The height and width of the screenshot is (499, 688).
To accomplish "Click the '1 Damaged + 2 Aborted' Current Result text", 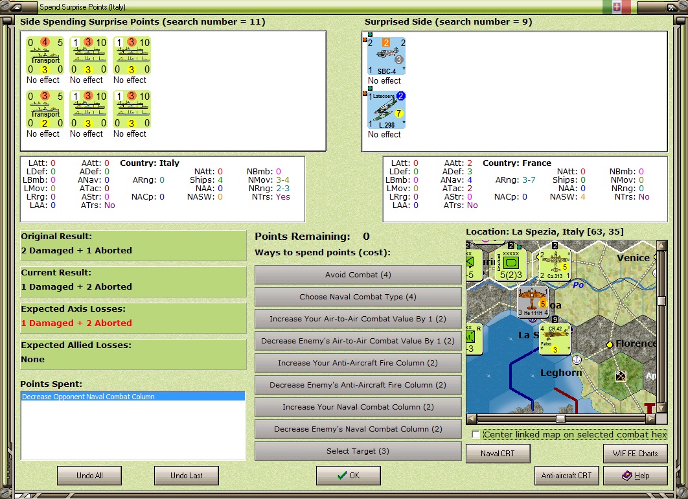I will 76,286.
